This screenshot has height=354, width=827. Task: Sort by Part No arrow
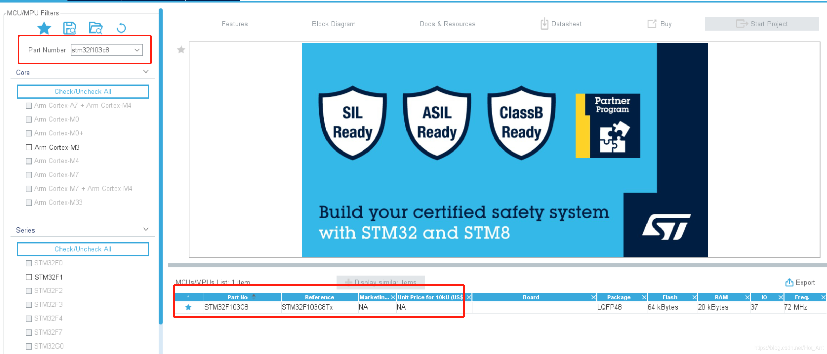(254, 297)
